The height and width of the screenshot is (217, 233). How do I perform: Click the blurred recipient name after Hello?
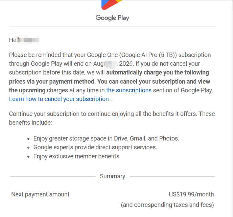[29, 40]
